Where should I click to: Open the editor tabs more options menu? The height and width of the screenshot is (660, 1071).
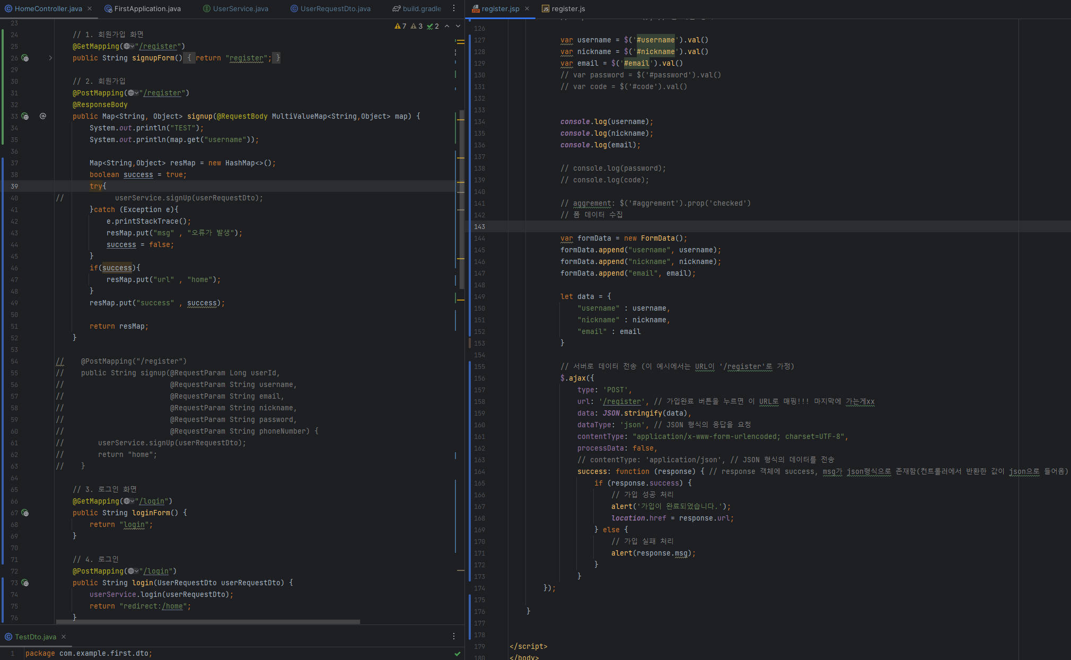coord(454,8)
